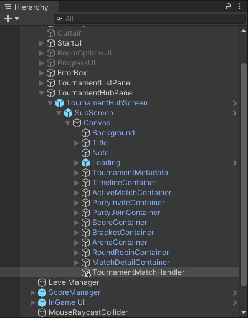Collapse the TournamentHubPanel tree node
The height and width of the screenshot is (318, 248).
41,93
